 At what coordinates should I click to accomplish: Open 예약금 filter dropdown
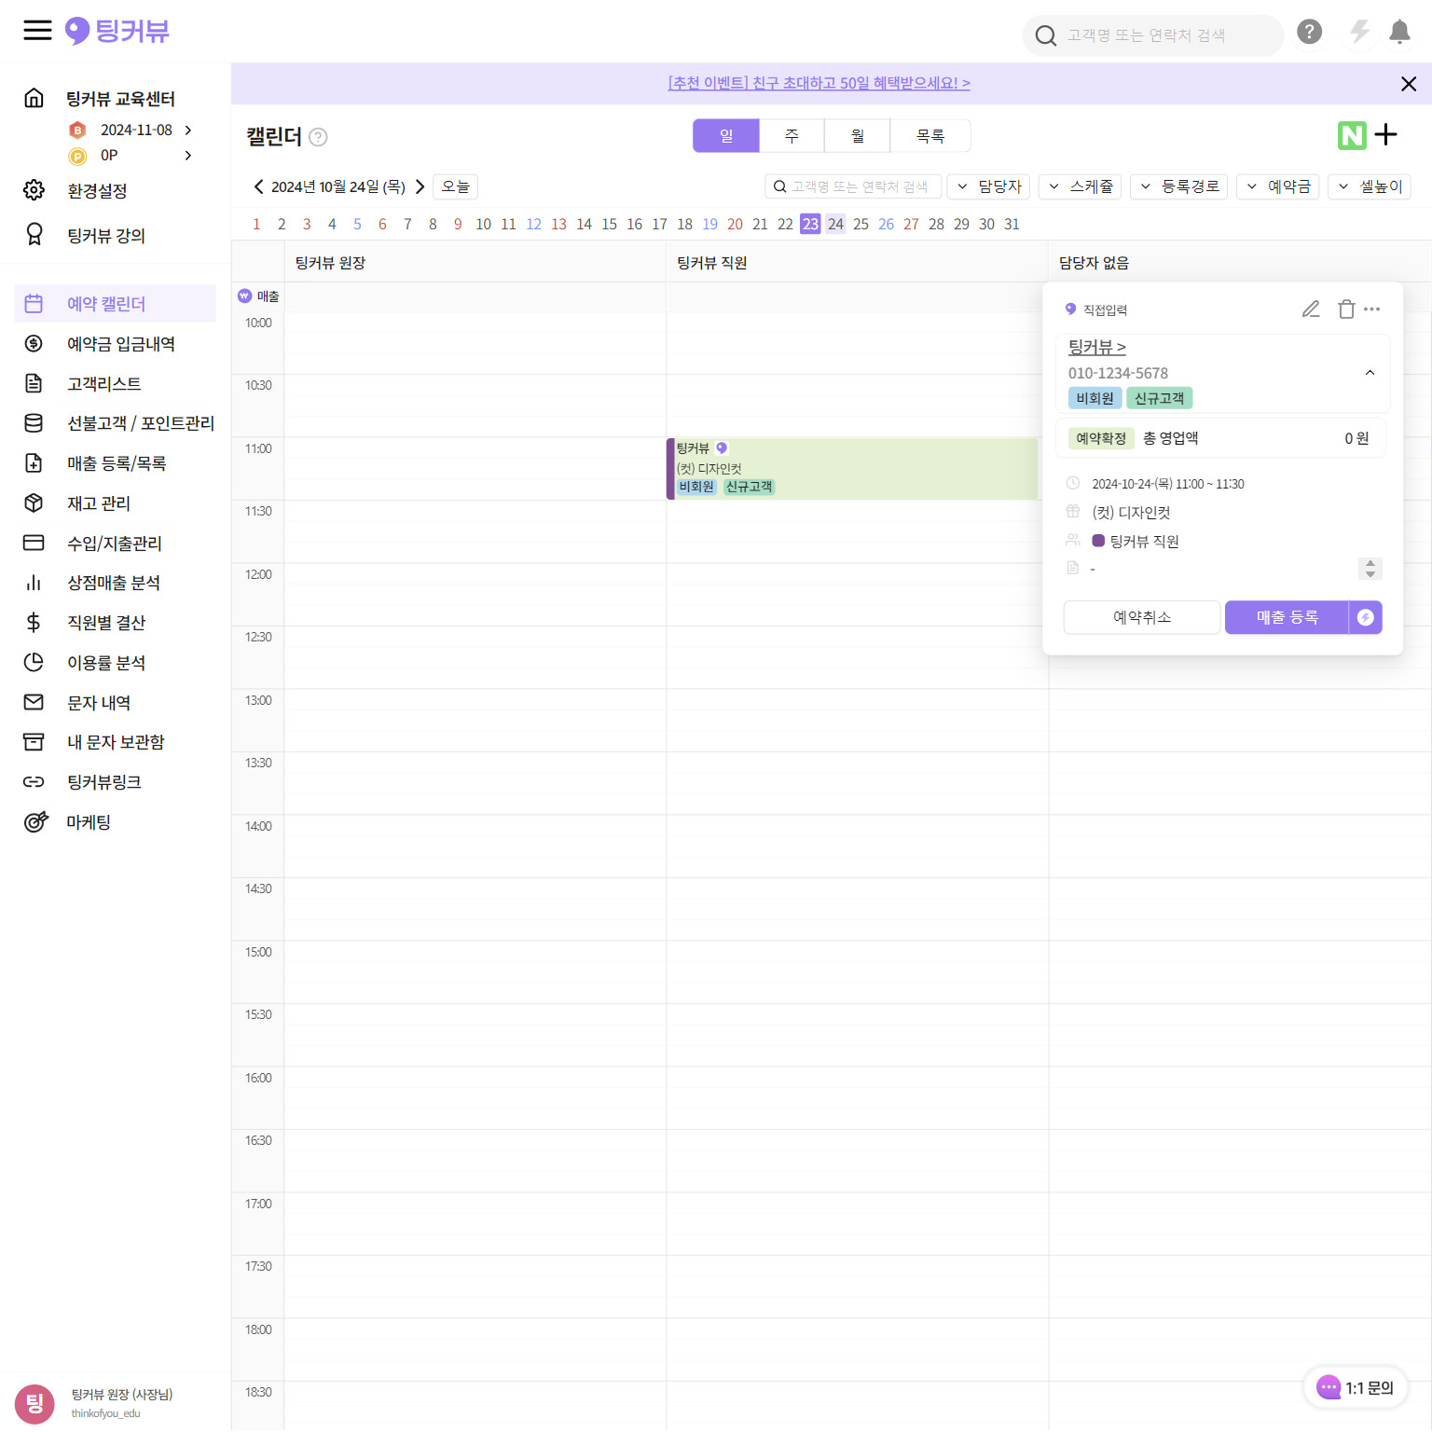click(x=1278, y=186)
